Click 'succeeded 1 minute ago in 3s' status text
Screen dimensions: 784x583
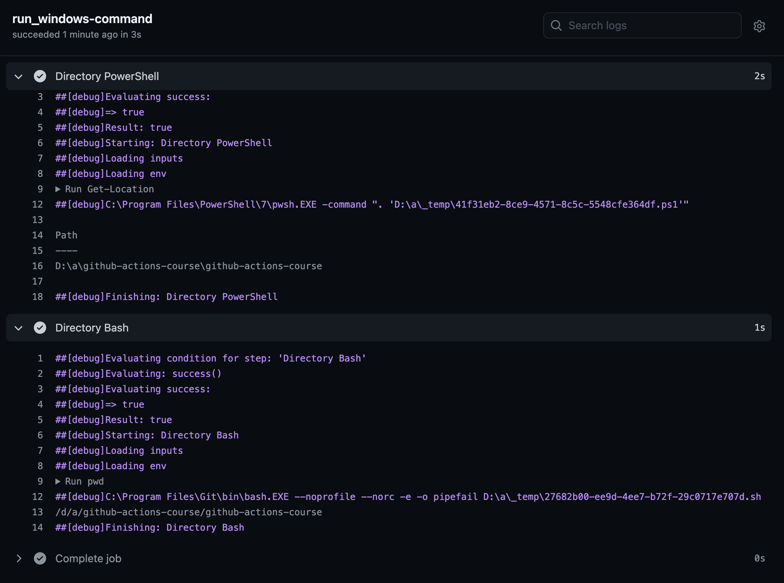point(77,35)
